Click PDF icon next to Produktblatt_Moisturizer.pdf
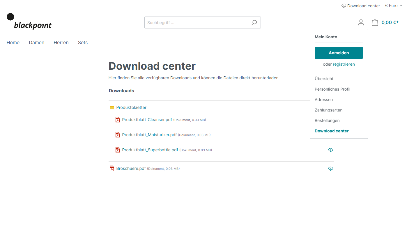Image resolution: width=407 pixels, height=252 pixels. [118, 135]
